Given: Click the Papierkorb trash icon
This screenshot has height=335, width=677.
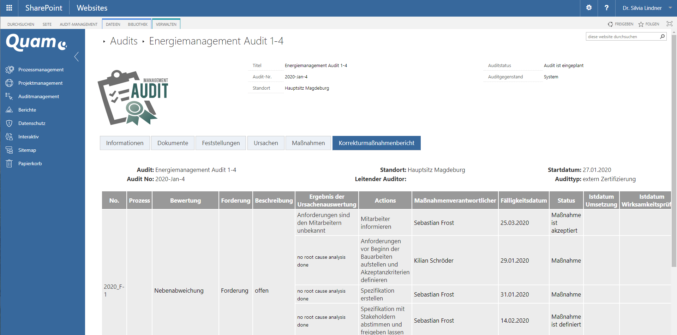Looking at the screenshot, I should [x=10, y=164].
